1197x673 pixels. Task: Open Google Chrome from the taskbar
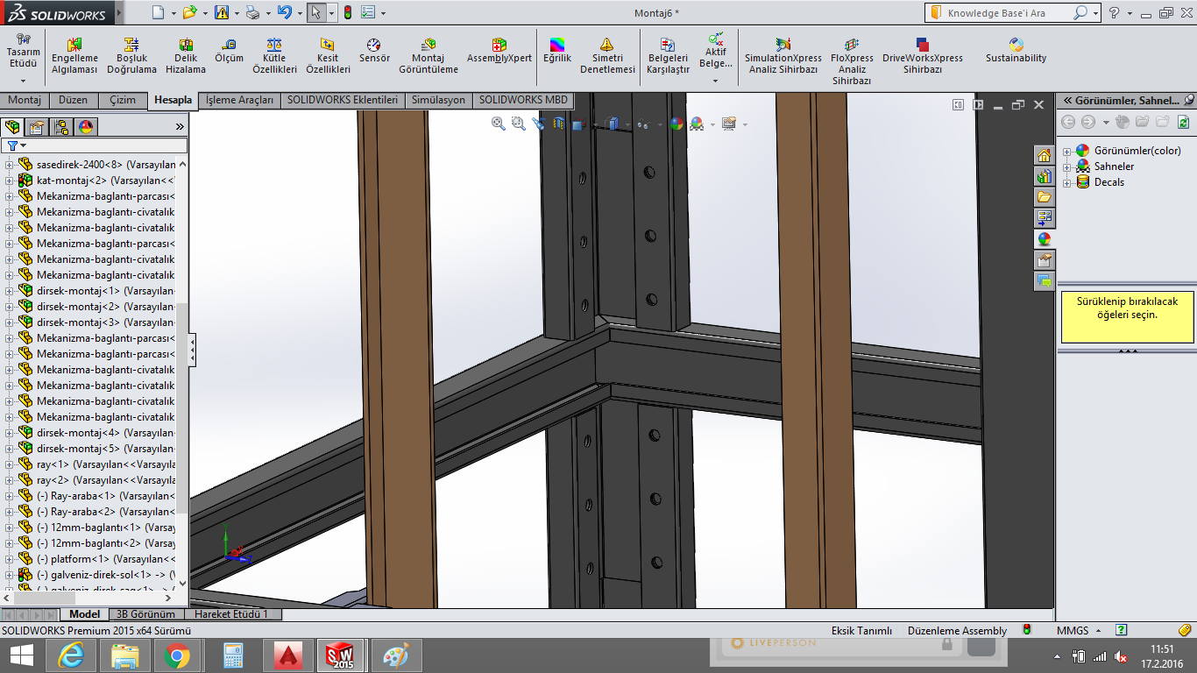[x=176, y=655]
